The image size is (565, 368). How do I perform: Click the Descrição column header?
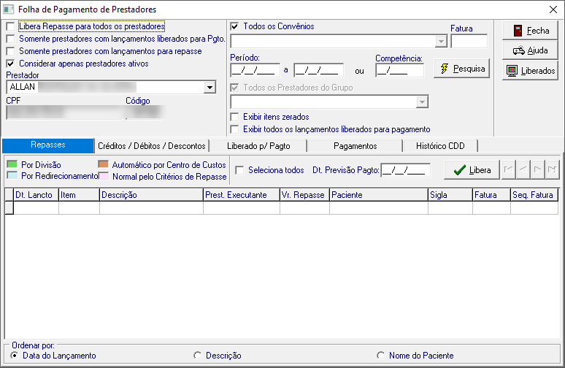[151, 195]
